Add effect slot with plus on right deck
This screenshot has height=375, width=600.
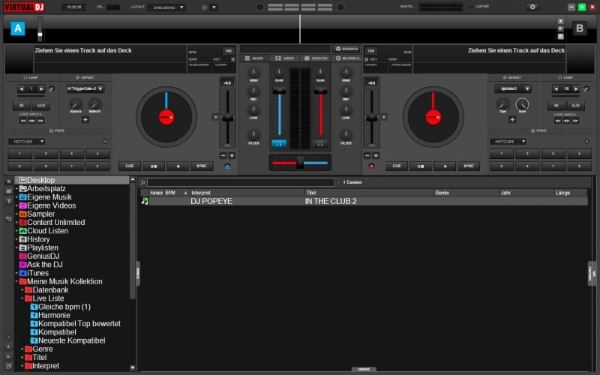(x=512, y=119)
